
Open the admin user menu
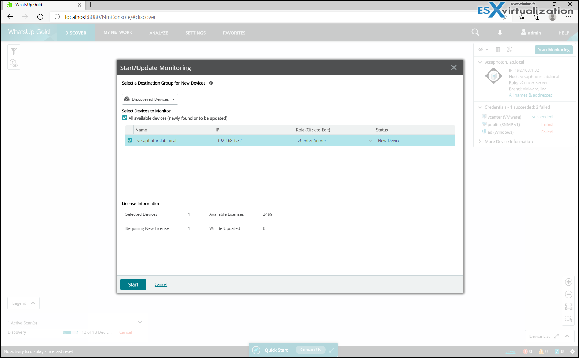531,32
